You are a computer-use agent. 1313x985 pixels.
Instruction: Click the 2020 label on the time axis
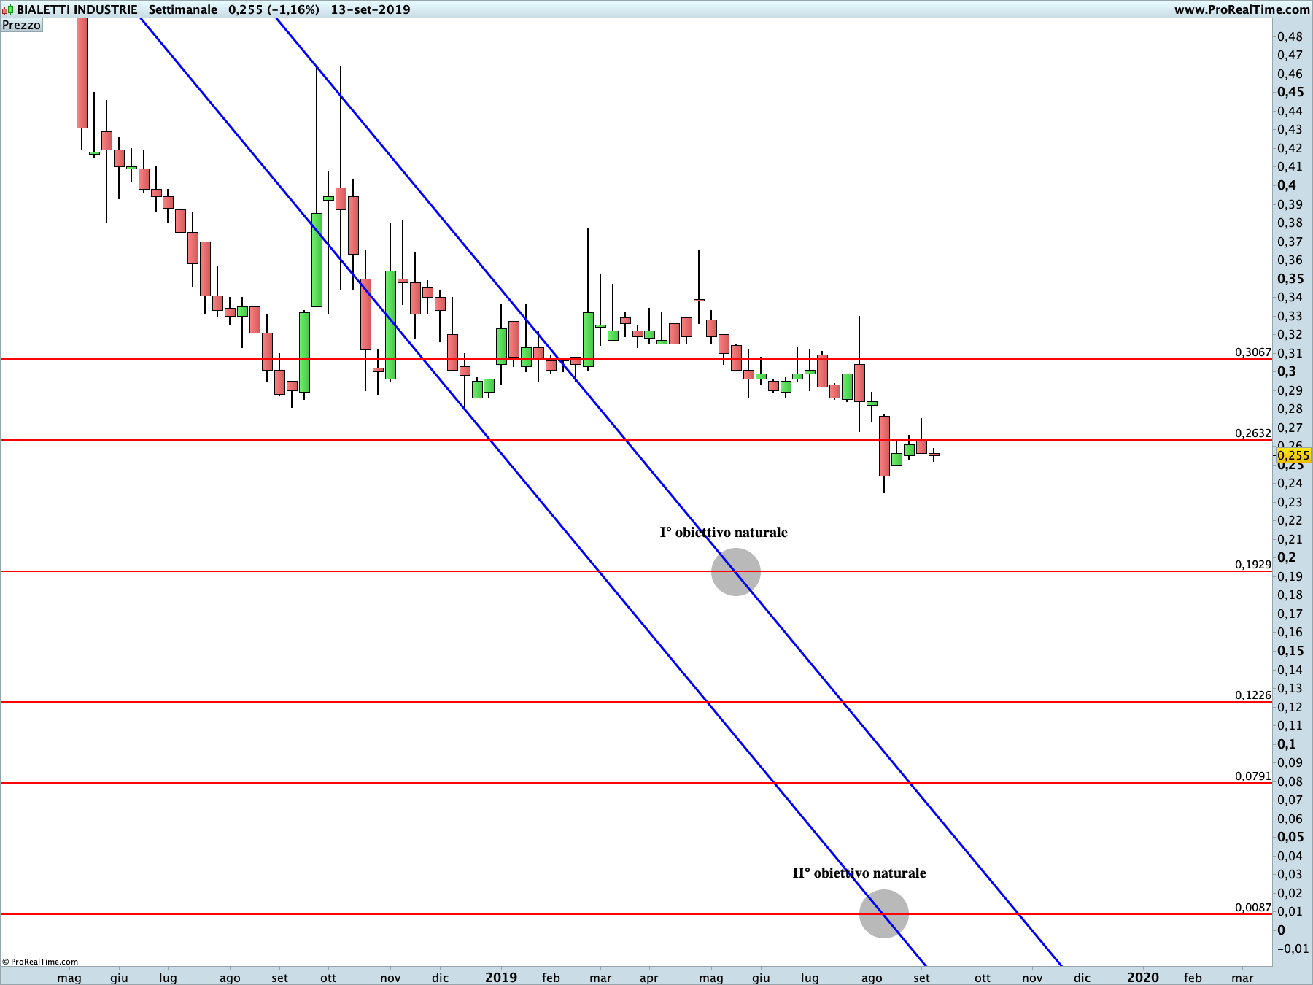[x=1143, y=978]
